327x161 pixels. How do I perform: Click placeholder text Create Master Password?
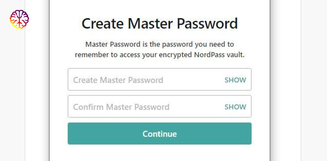118,80
